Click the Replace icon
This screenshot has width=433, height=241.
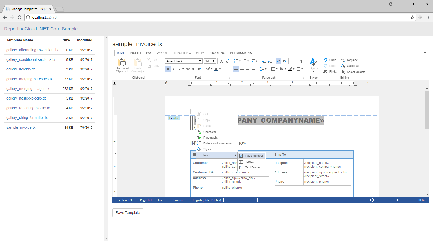click(343, 60)
